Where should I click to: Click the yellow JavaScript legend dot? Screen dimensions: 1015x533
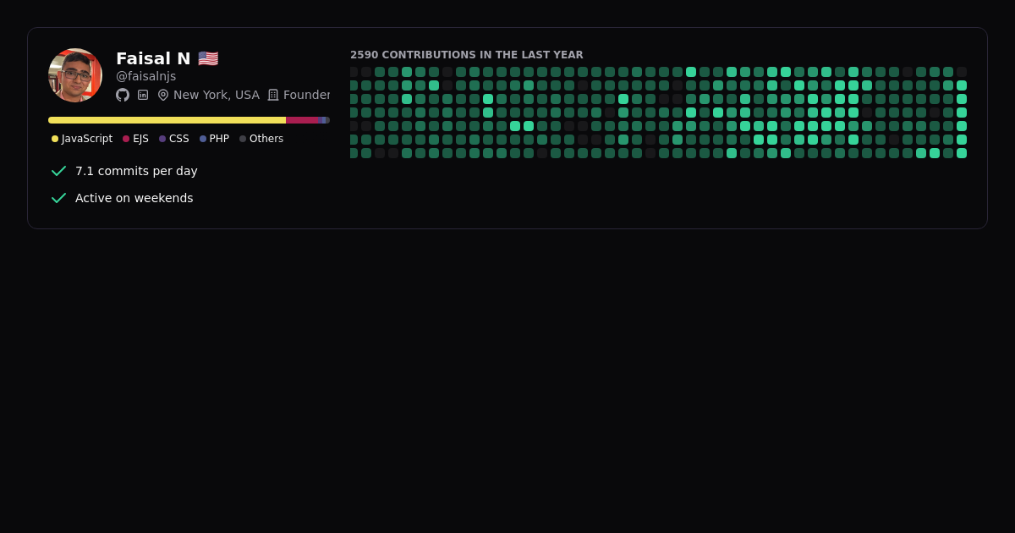(55, 139)
